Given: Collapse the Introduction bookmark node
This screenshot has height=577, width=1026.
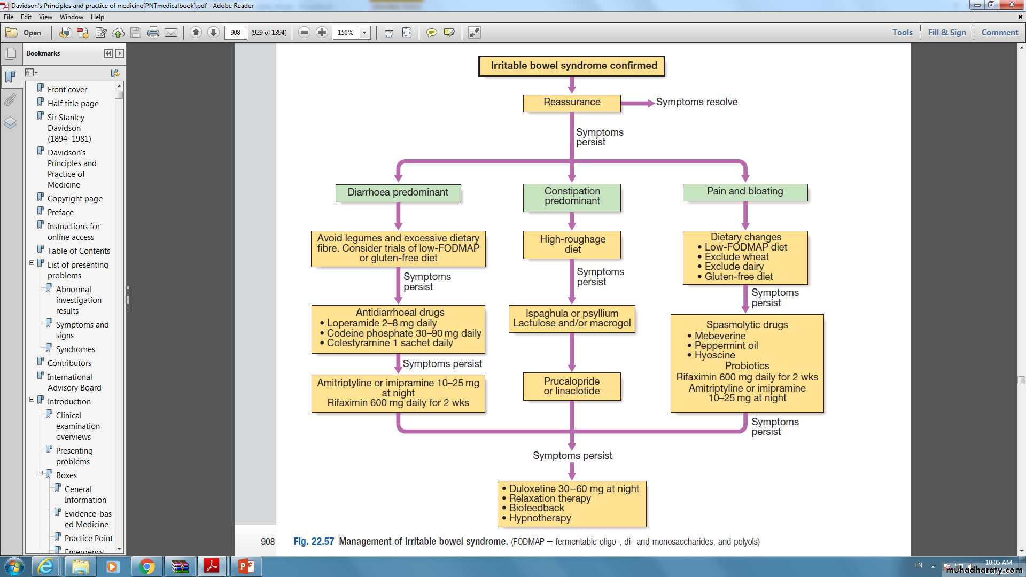Looking at the screenshot, I should (x=32, y=400).
